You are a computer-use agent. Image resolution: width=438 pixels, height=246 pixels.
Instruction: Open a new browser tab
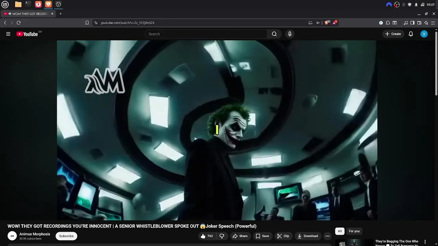pyautogui.click(x=61, y=14)
